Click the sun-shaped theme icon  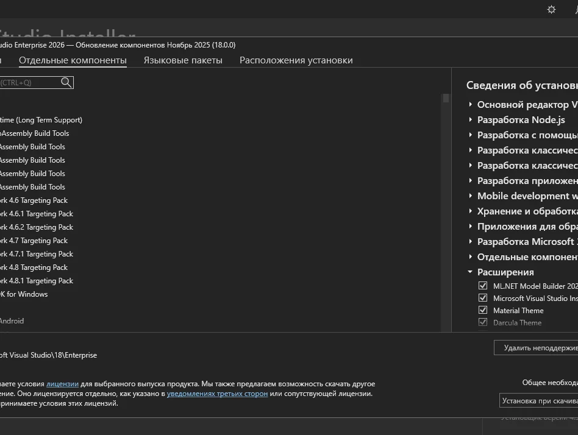coord(551,9)
